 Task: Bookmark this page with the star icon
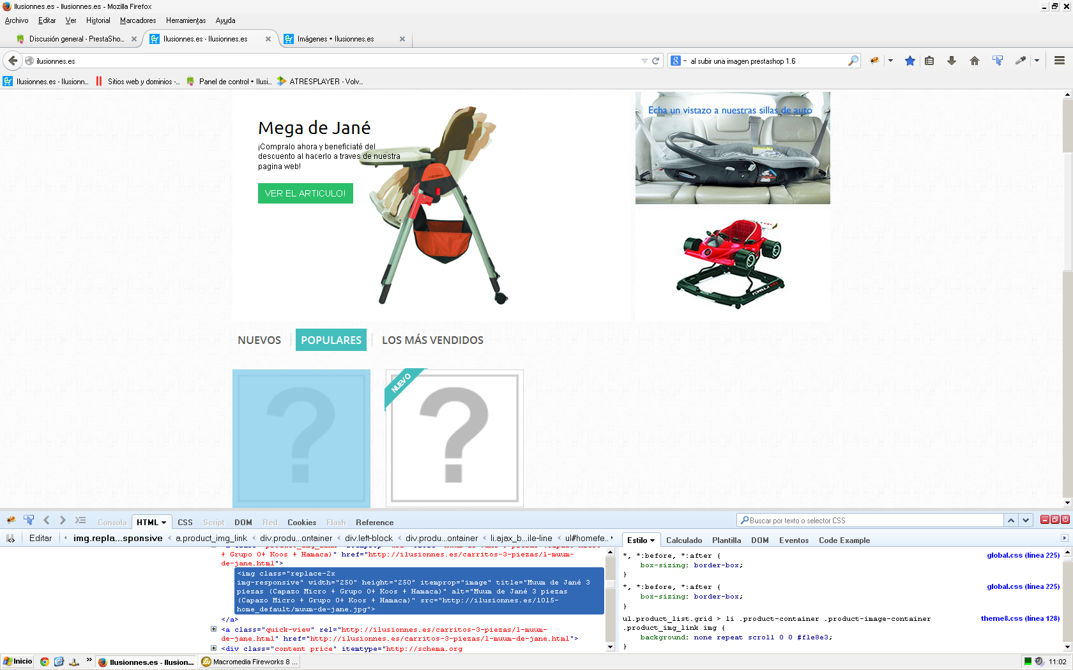(910, 61)
